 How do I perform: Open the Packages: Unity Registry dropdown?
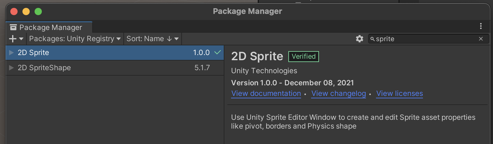click(x=75, y=39)
